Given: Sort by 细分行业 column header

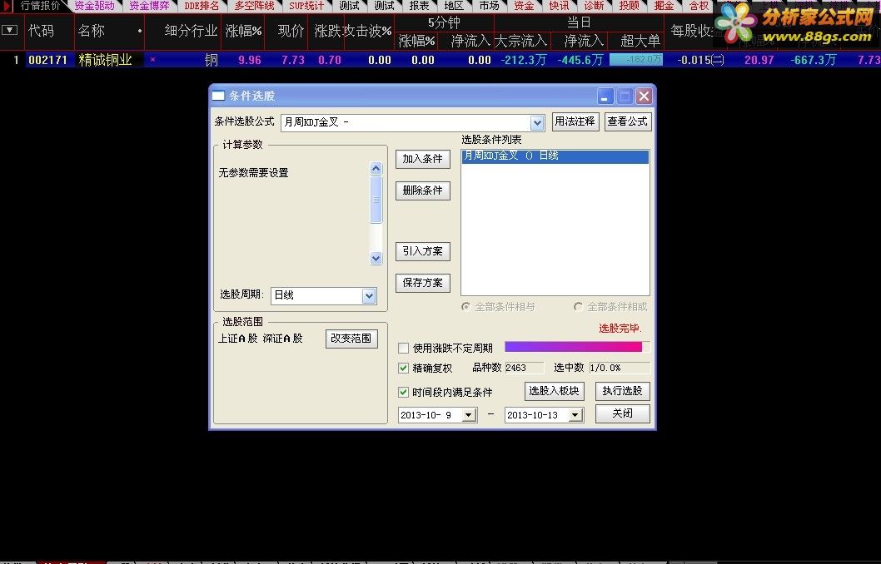Looking at the screenshot, I should coord(191,30).
